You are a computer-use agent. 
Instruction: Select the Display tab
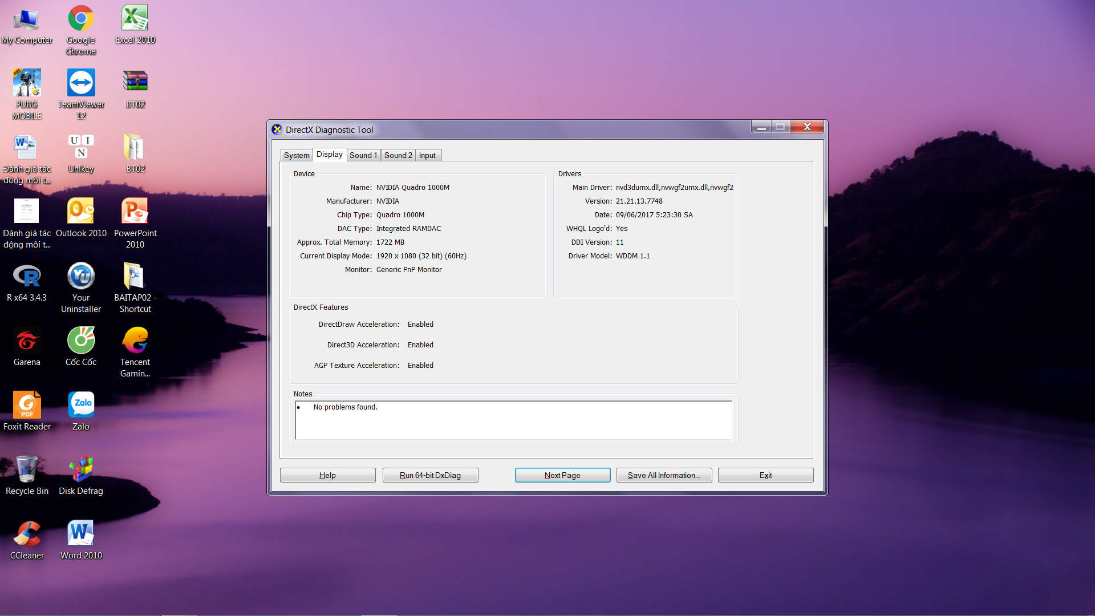pos(330,155)
